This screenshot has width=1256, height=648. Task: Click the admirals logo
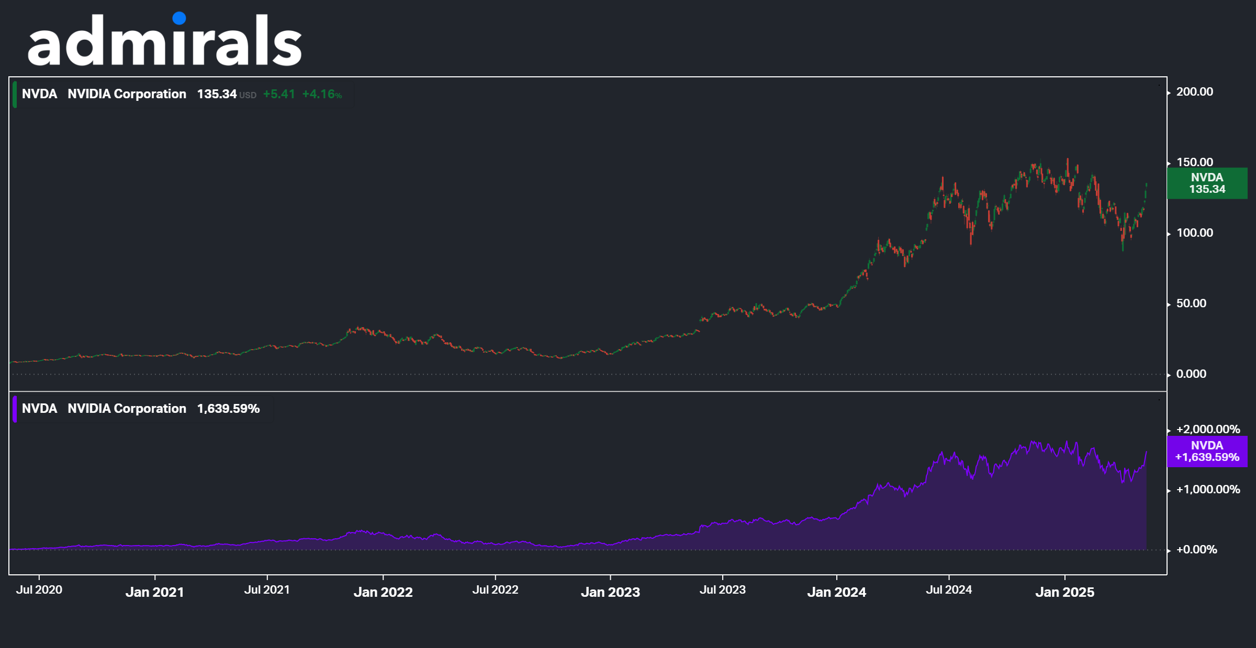point(165,39)
